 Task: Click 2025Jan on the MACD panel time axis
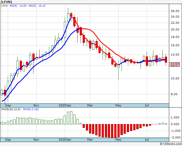point(65,140)
